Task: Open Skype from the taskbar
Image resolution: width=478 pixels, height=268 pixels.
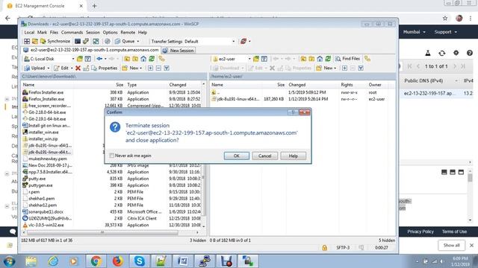Action: (140, 261)
